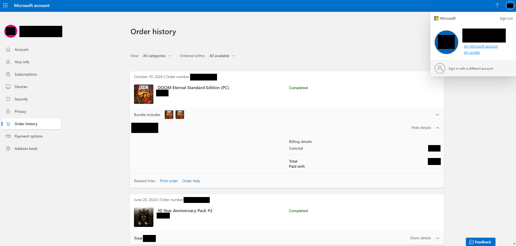Click the profile avatar in header

tap(510, 5)
